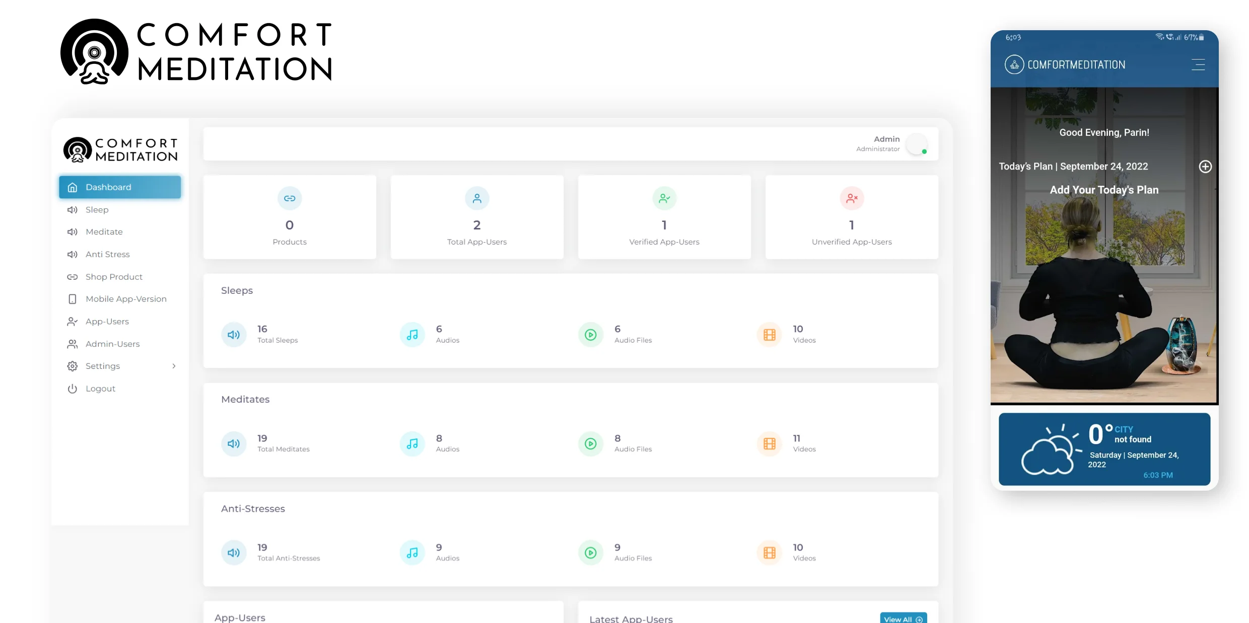Open the Admin-Users sidebar link
This screenshot has width=1249, height=623.
tap(112, 344)
